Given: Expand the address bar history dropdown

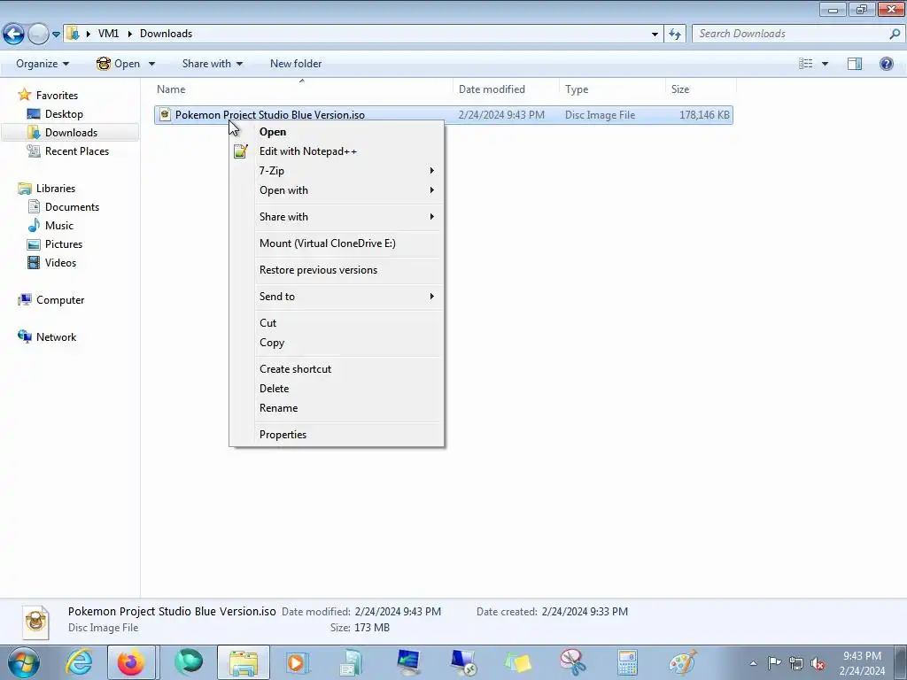Looking at the screenshot, I should point(655,35).
